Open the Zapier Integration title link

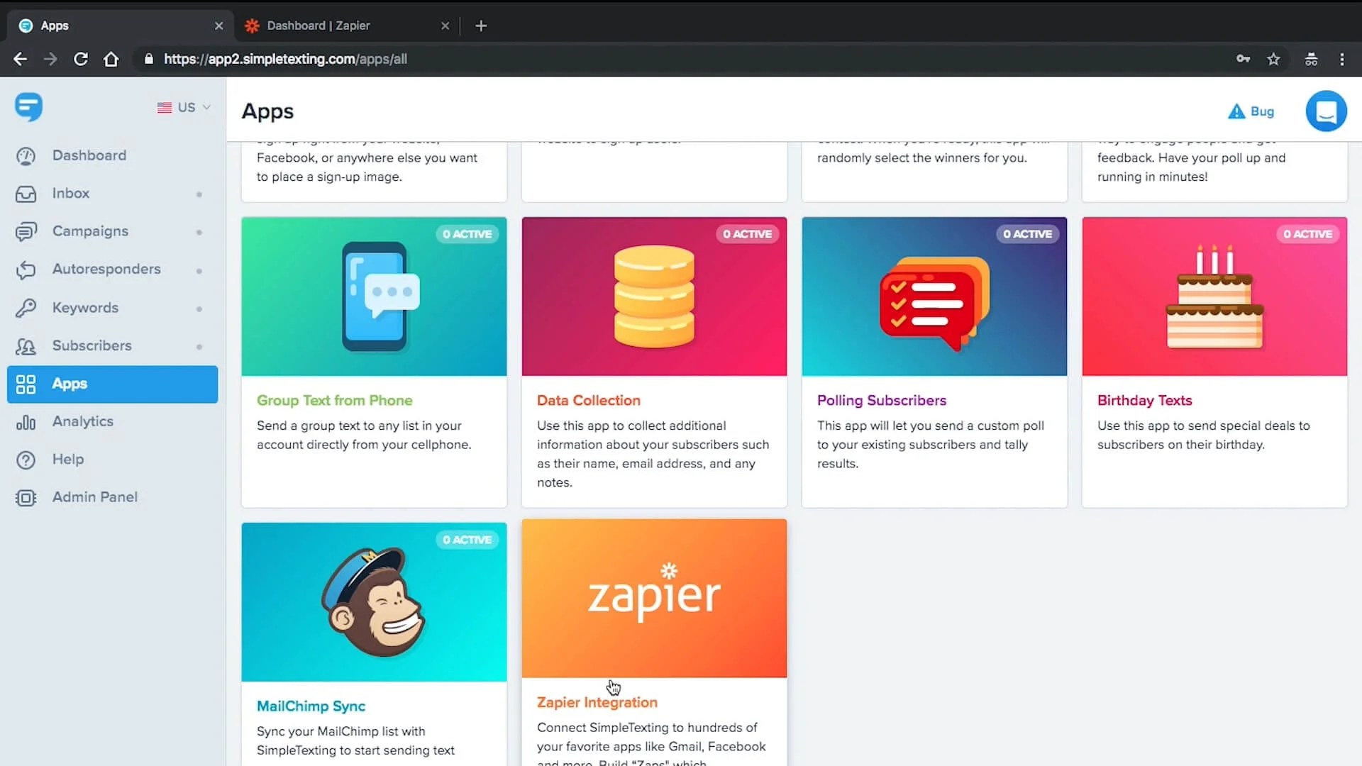(597, 702)
